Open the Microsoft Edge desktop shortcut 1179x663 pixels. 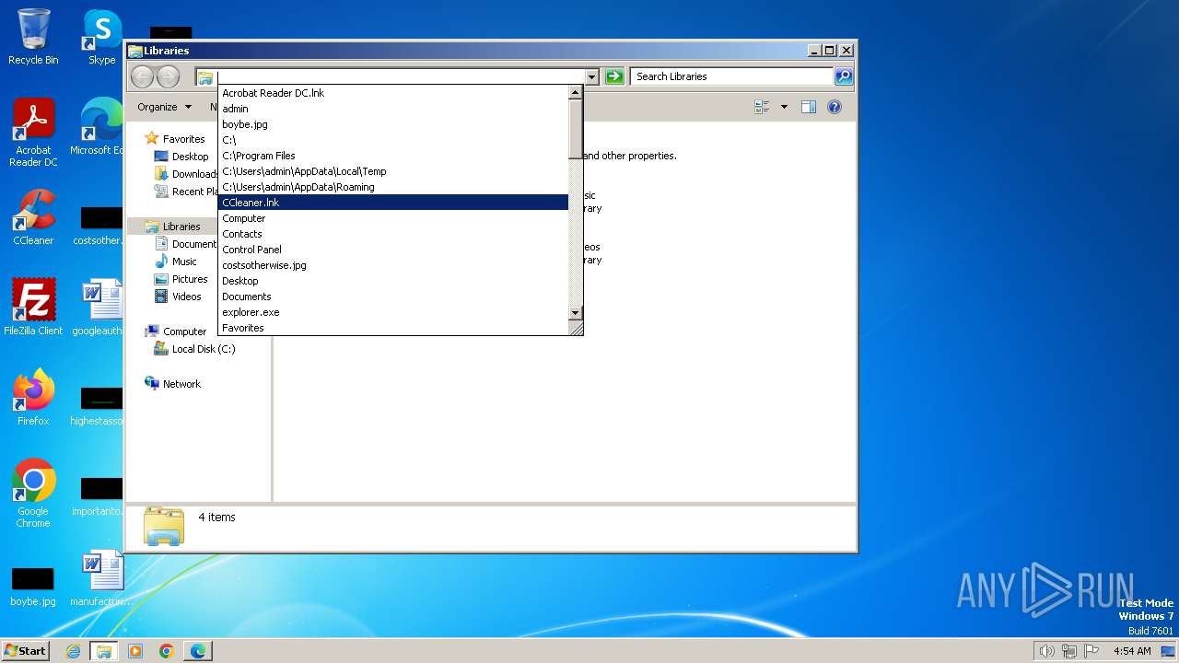[99, 127]
